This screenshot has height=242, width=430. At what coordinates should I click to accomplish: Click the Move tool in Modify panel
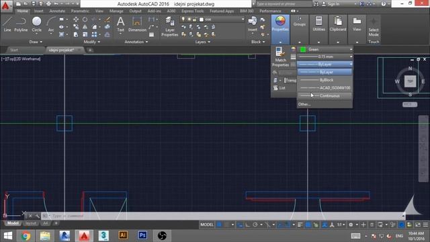click(76, 19)
